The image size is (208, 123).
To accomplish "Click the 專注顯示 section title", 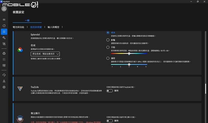I will click(x=35, y=113).
